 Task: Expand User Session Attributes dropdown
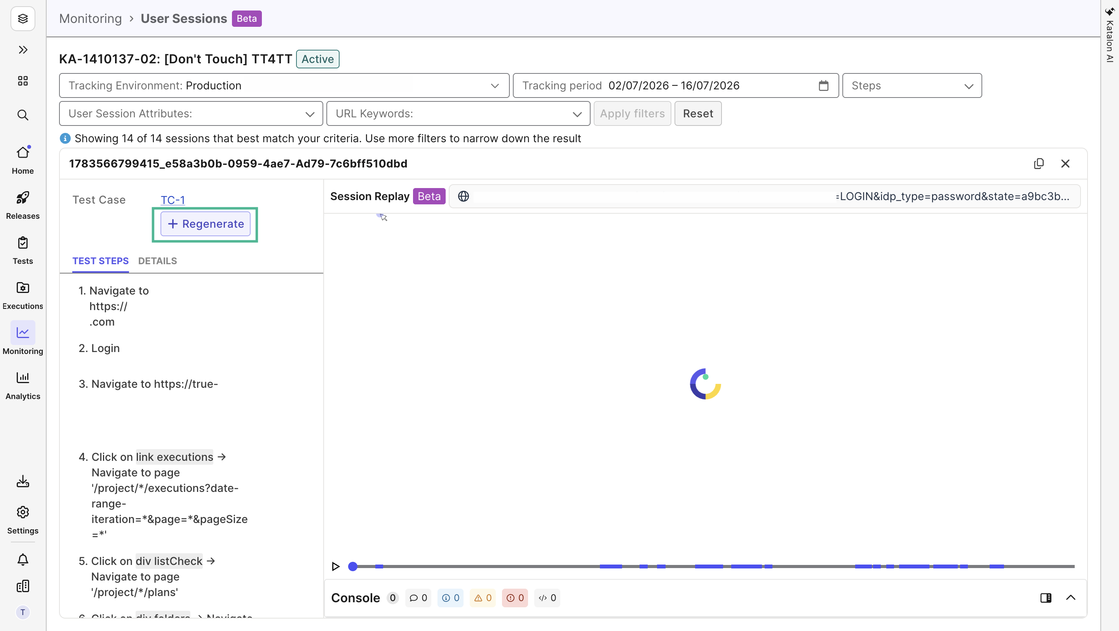pos(191,113)
